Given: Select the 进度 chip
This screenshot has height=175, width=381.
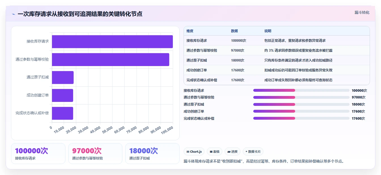Looking at the screenshot, I should (x=233, y=152).
